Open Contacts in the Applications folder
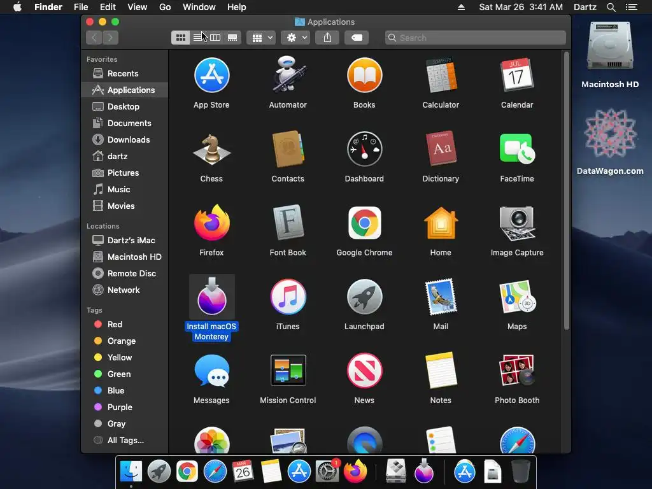The image size is (652, 489). tap(288, 149)
